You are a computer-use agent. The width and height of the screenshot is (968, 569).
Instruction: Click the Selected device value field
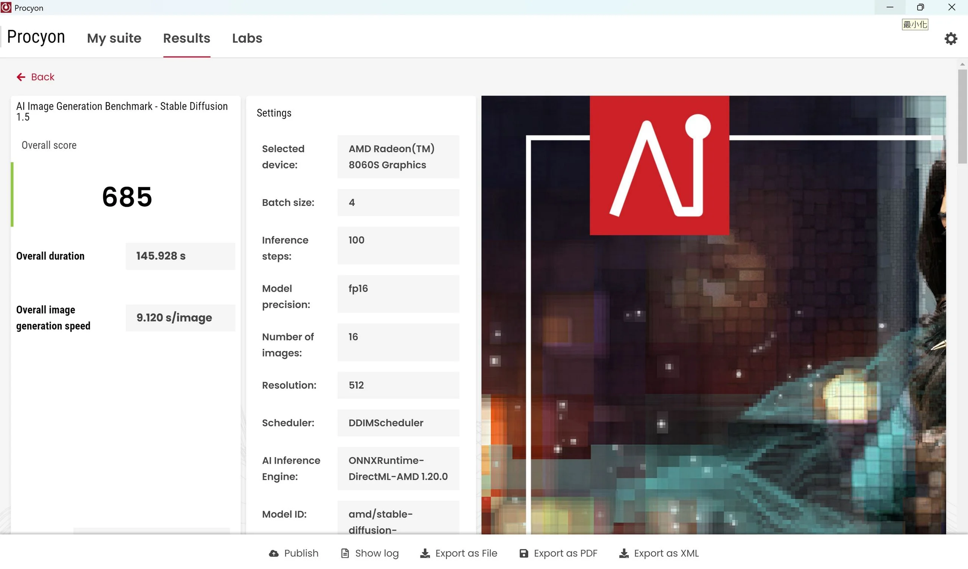(398, 157)
